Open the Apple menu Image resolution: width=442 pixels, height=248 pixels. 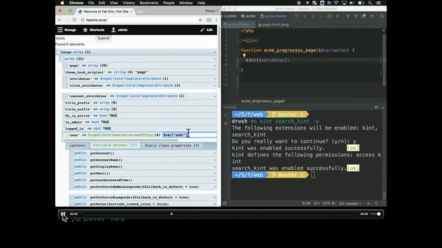(x=62, y=3)
